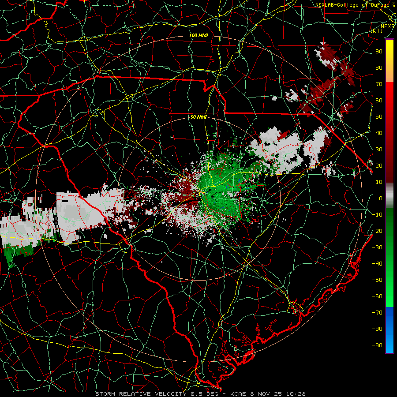Viewport: 397px width, 397px height.
Task: Click the 0 value on the velocity scale
Action: click(381, 198)
